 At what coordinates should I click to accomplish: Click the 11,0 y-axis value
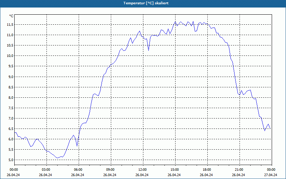10,35
